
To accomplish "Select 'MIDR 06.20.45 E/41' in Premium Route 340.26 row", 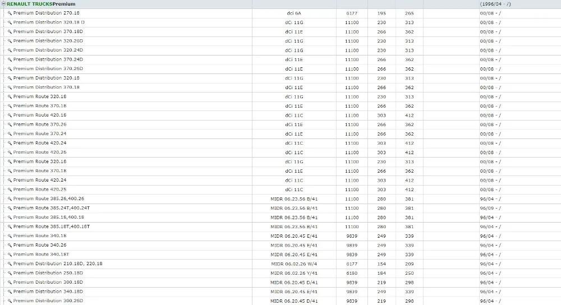I will click(x=294, y=246).
